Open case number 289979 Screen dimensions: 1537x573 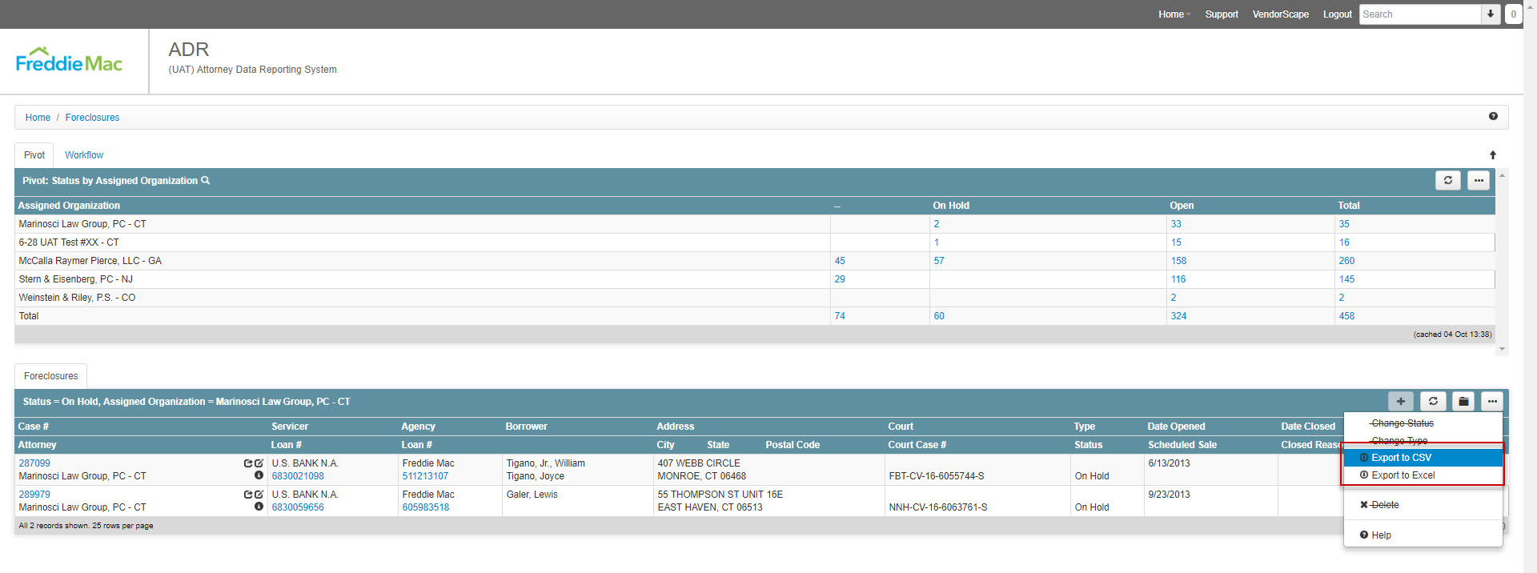pos(34,495)
